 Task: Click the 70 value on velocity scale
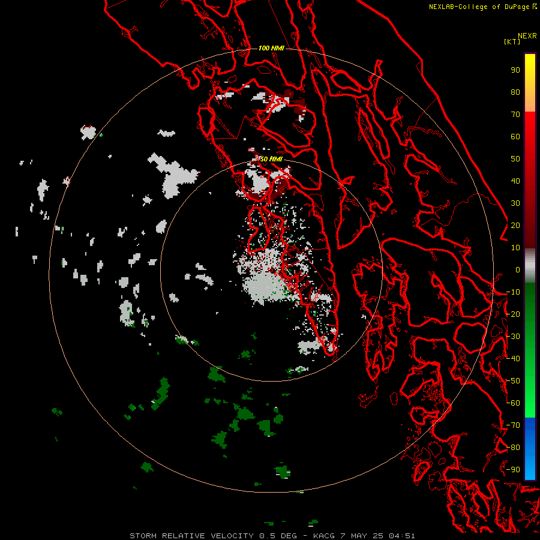[515, 115]
